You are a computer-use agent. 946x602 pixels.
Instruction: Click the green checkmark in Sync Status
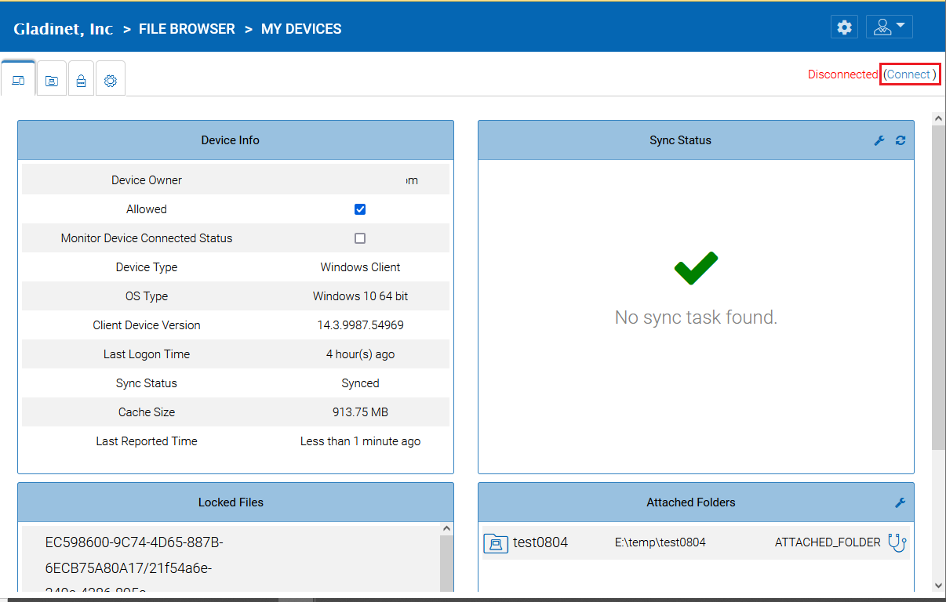(696, 268)
